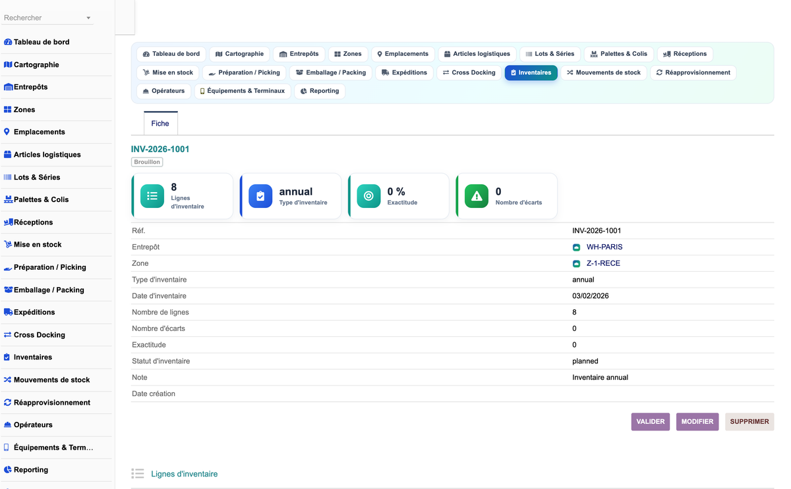The width and height of the screenshot is (791, 489).
Task: Open Articles logistiques in top module bar
Action: (x=477, y=54)
